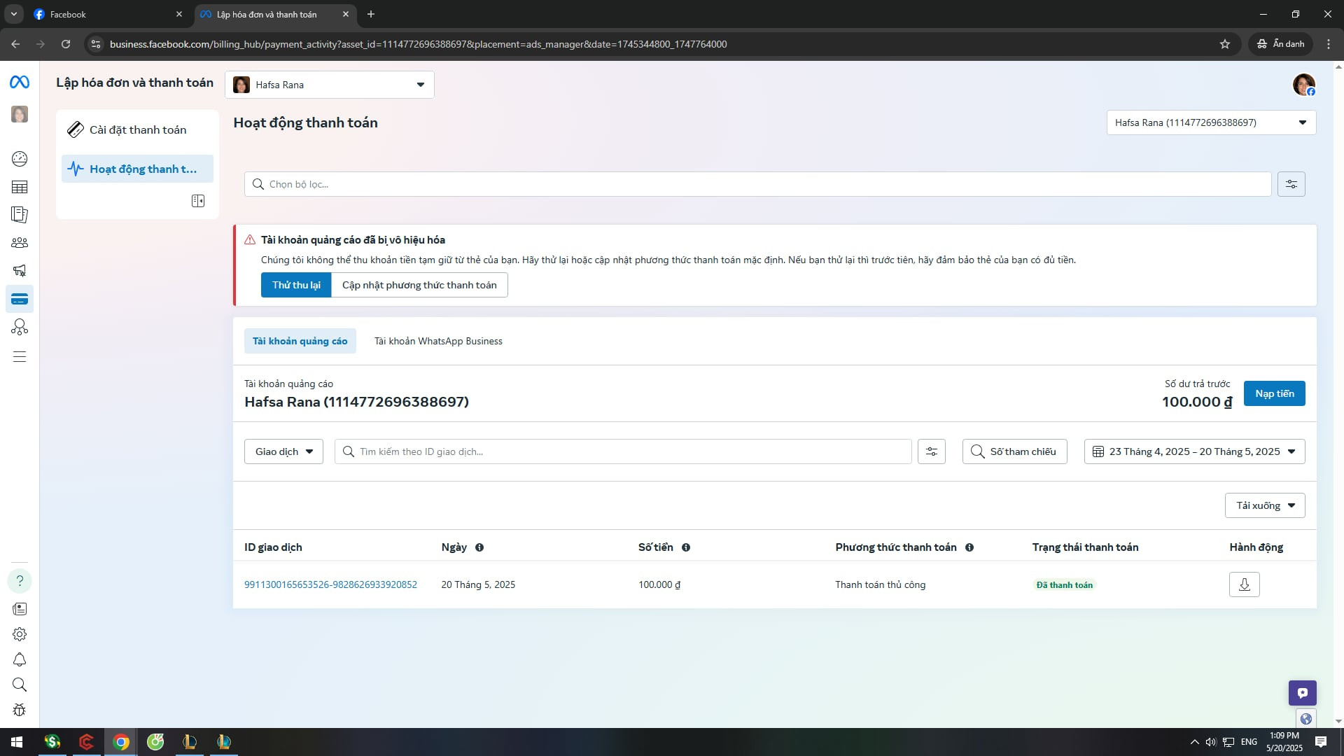Open the help question mark icon
This screenshot has height=756, width=1344.
pos(20,580)
